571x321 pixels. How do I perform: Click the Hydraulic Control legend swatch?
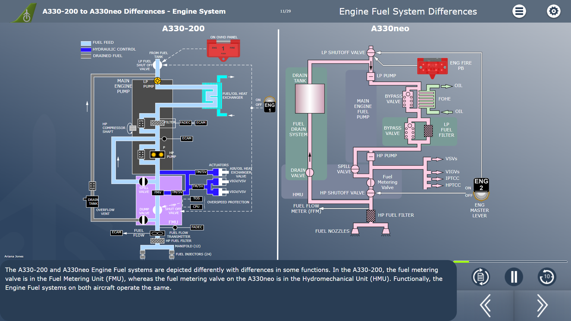[86, 50]
